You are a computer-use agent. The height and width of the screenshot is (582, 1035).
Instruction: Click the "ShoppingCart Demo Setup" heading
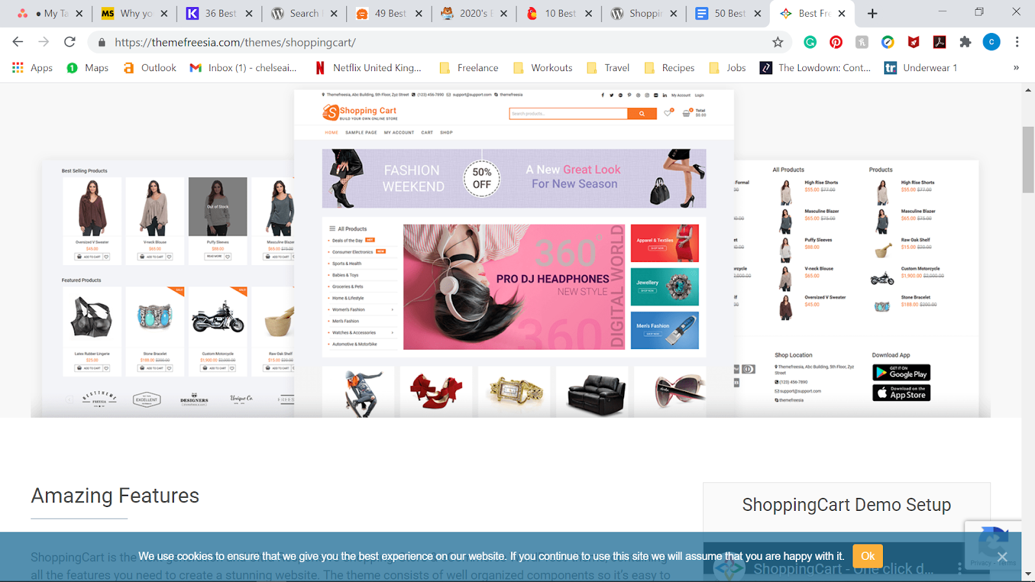click(x=846, y=505)
